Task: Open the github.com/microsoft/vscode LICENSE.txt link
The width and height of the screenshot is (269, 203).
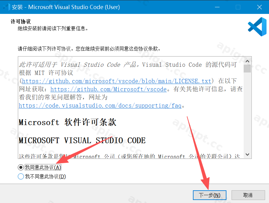Action: (117, 81)
